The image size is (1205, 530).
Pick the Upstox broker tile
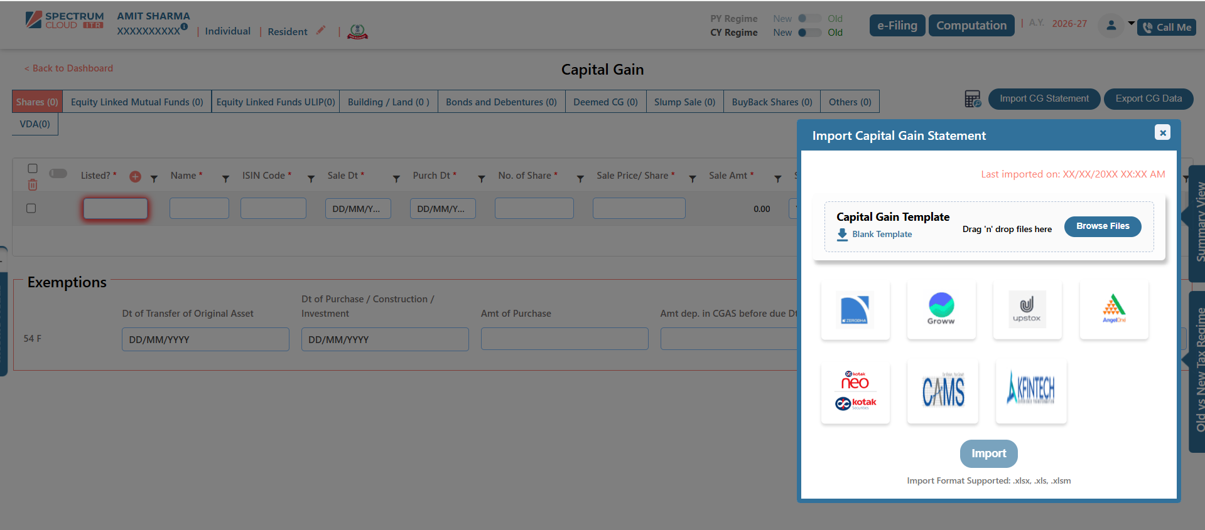click(x=1027, y=309)
